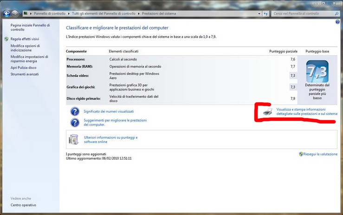
Task: Open Visualizza e stampa informazioni dettagliate link
Action: [x=307, y=112]
